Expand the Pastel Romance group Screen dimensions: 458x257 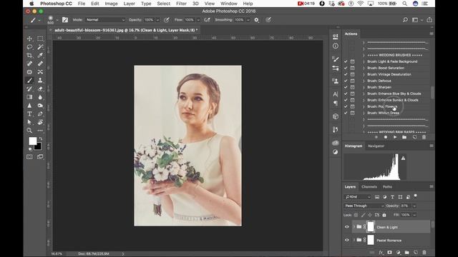click(354, 240)
